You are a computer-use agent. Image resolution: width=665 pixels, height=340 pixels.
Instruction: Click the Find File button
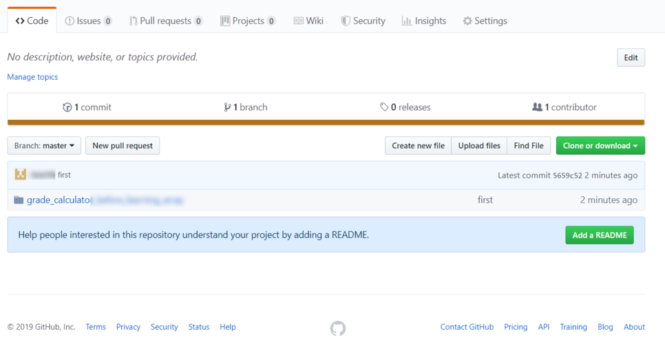click(x=529, y=145)
